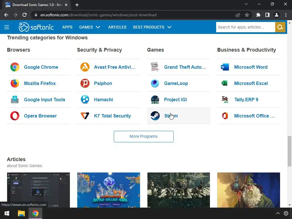
Task: Toggle Chrome side panel
Action: point(267,15)
